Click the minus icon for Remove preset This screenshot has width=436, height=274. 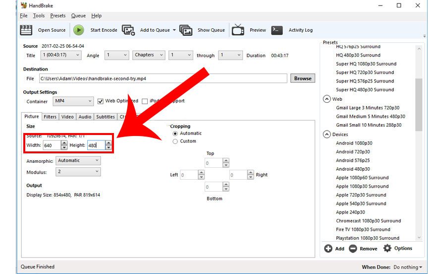pos(353,248)
